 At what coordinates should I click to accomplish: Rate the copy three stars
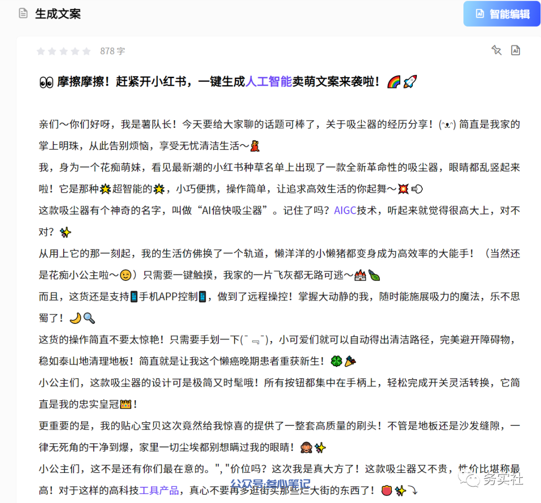(64, 52)
